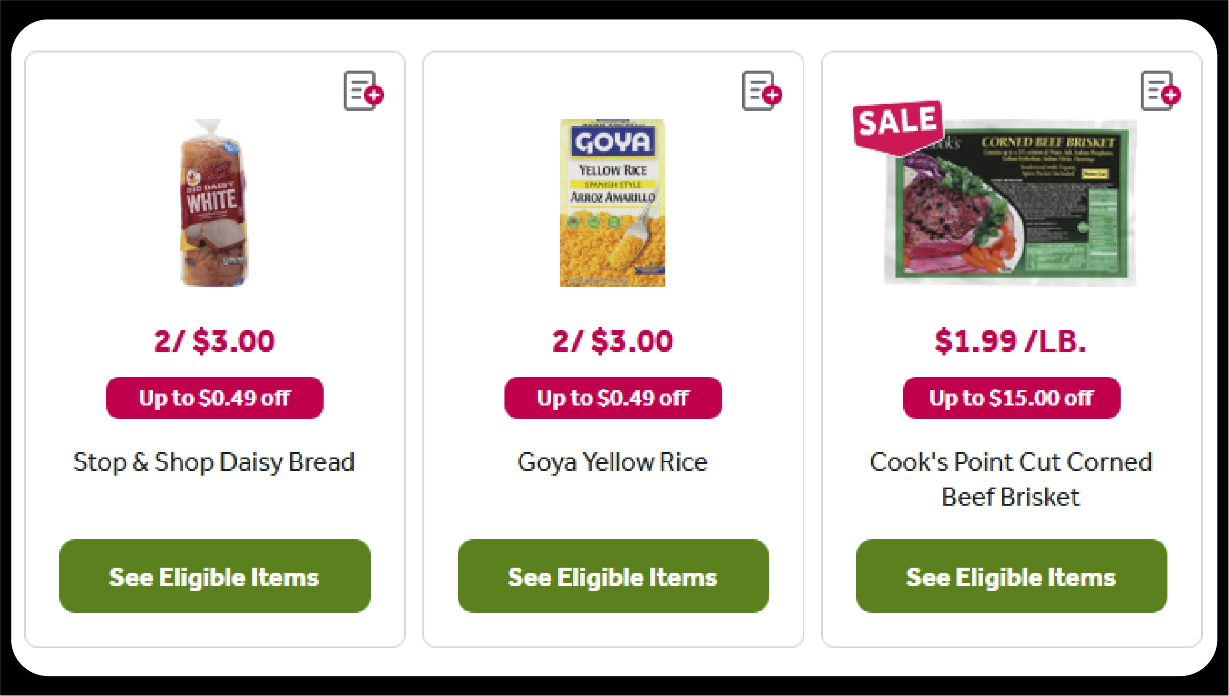Viewport: 1229px width, 696px height.
Task: Select the Cook's Point Cut Corned Beef title
Action: tap(1010, 478)
